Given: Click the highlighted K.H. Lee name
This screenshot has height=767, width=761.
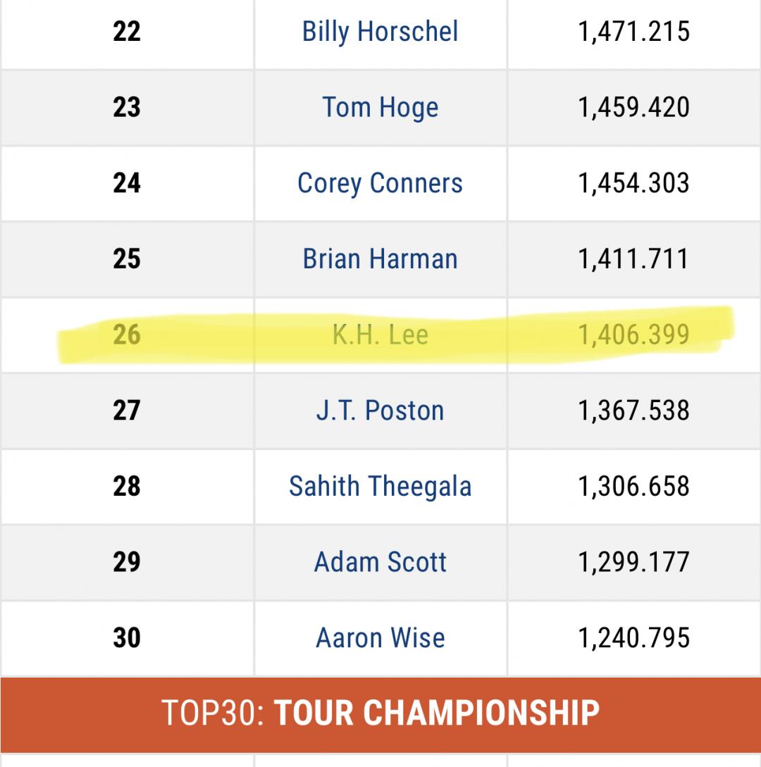Looking at the screenshot, I should pyautogui.click(x=380, y=335).
